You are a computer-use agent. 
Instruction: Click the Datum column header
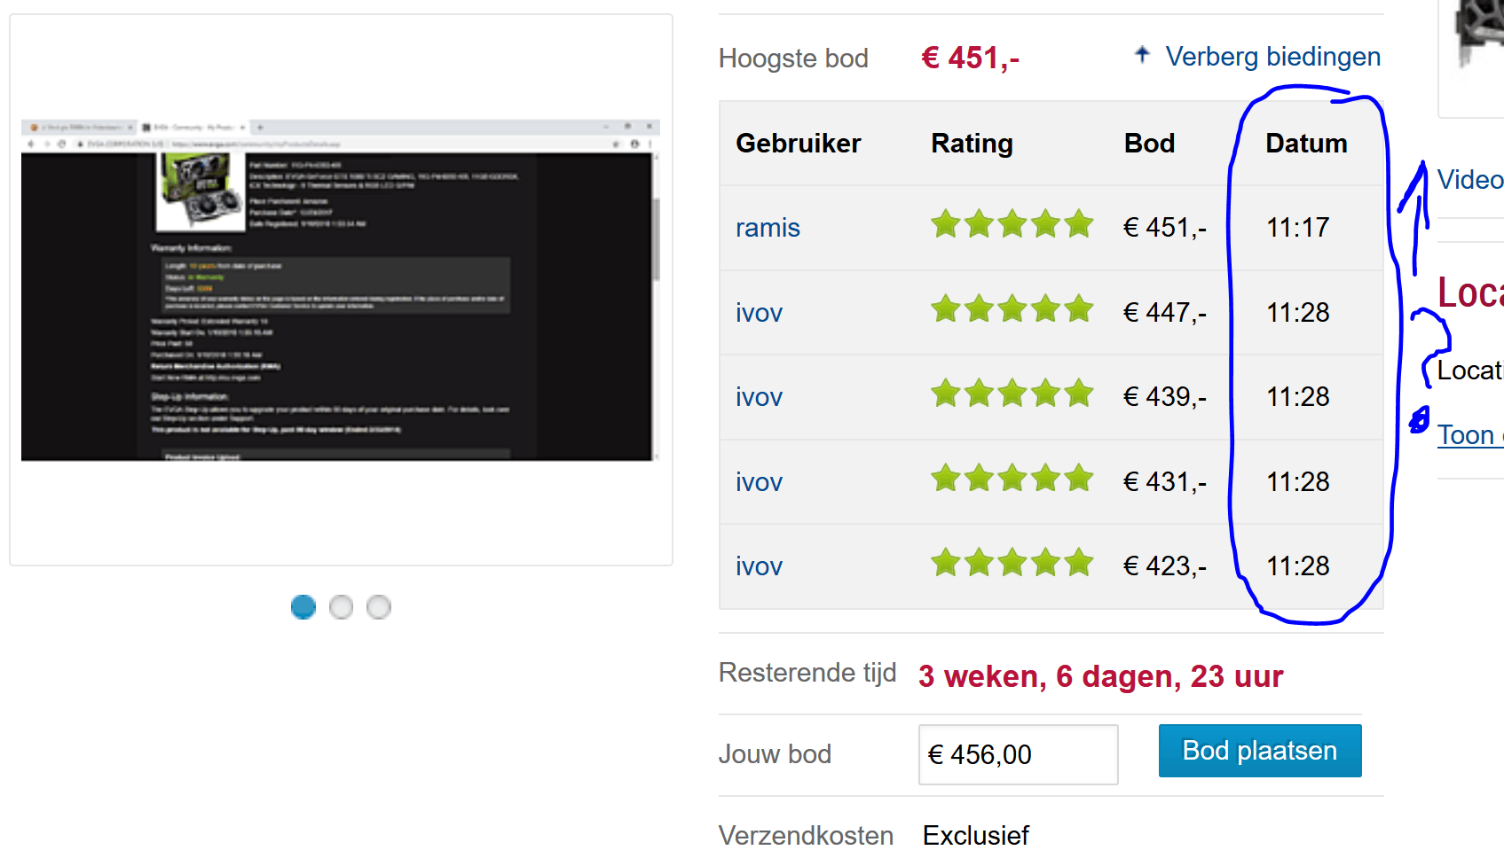point(1306,144)
